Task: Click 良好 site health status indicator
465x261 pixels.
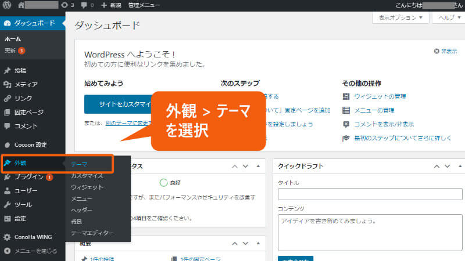Action: click(170, 183)
